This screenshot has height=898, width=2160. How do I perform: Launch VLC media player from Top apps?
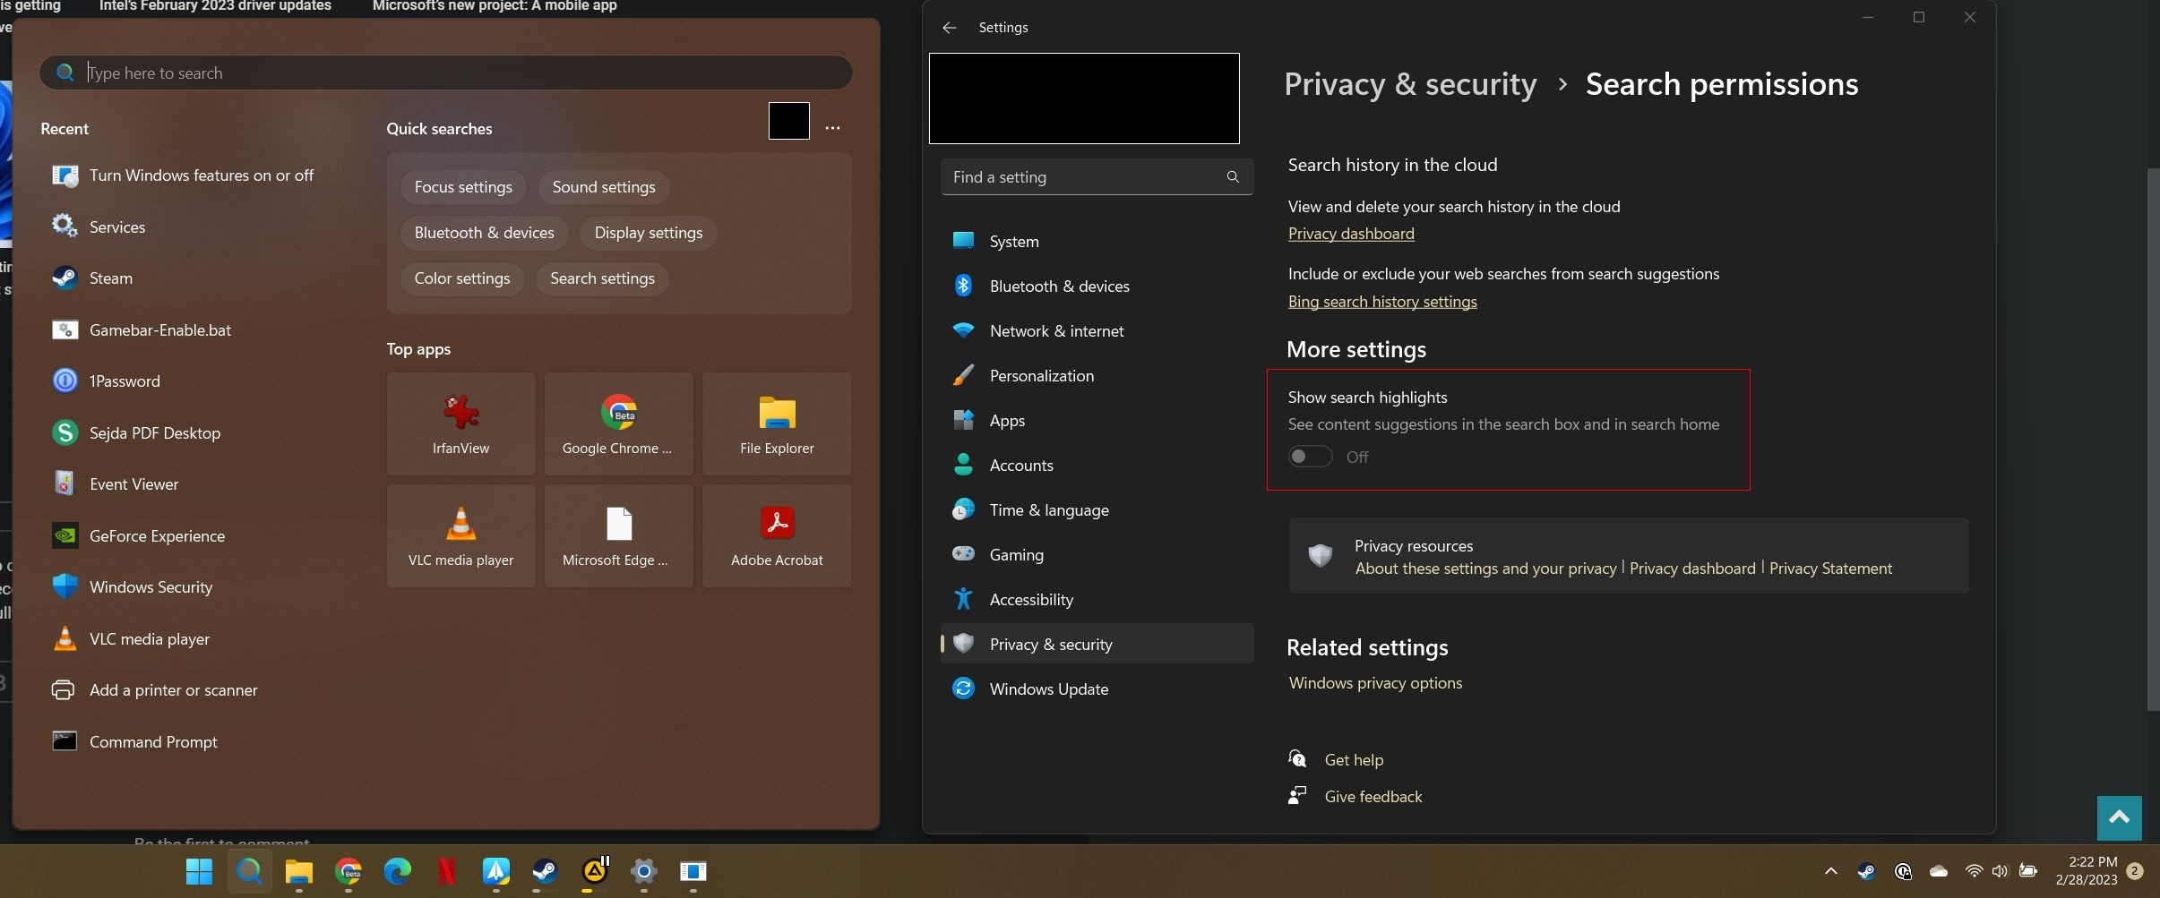click(460, 535)
